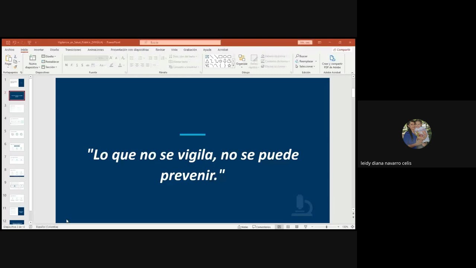
Task: Increase font size with large A
Action: pos(111,58)
